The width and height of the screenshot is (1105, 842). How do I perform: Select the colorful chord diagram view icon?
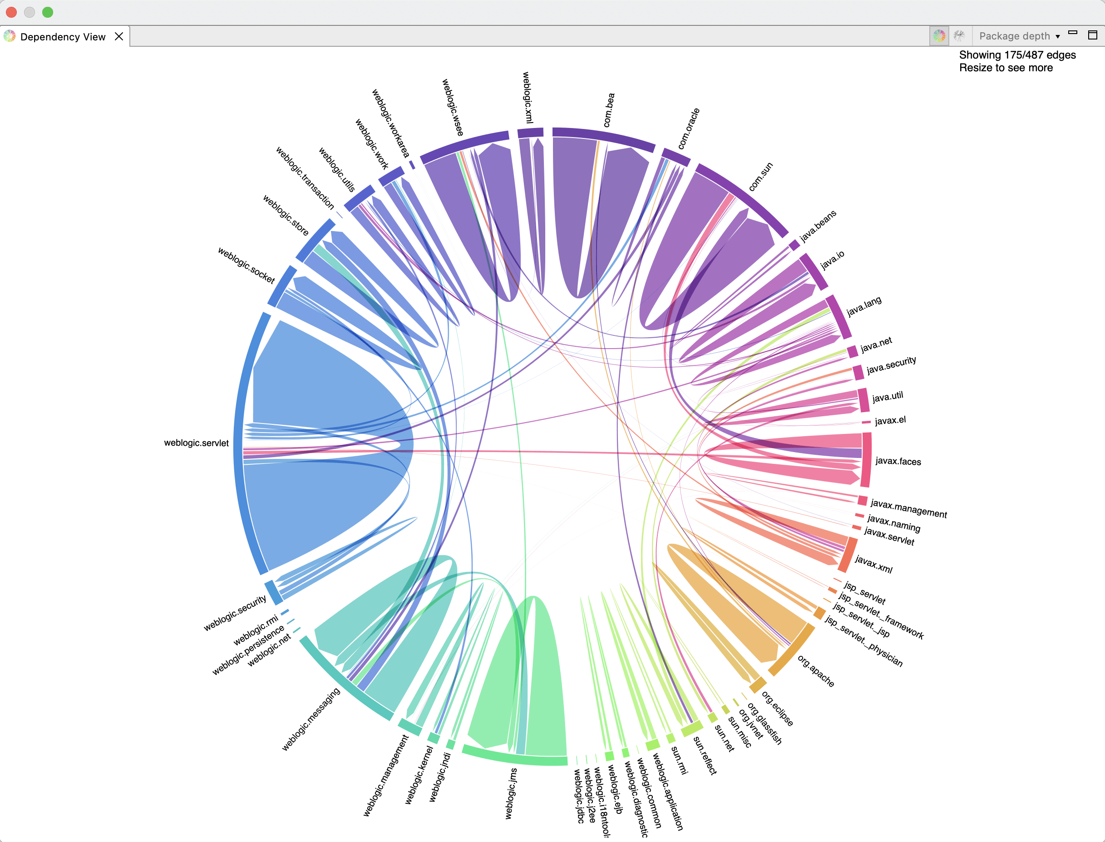[x=940, y=36]
